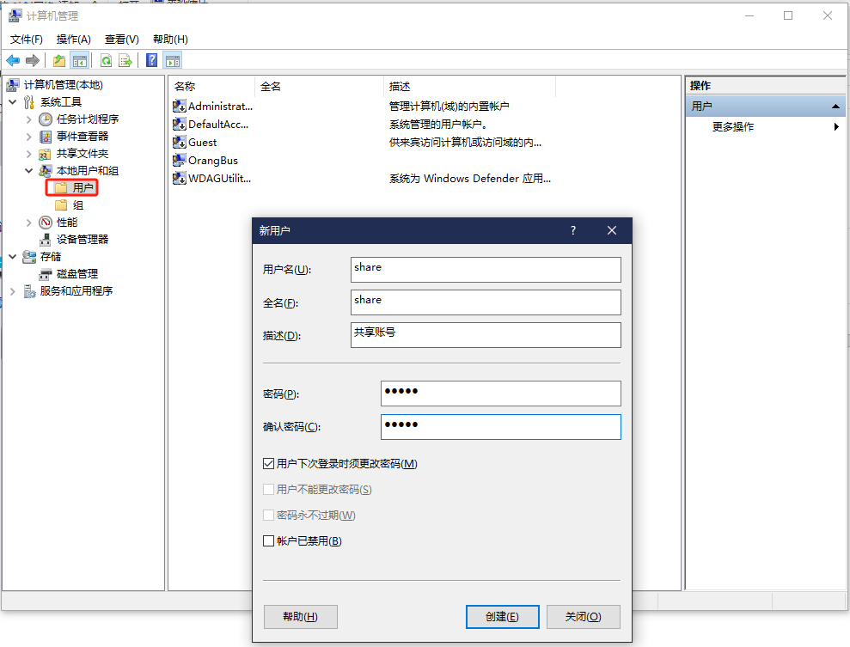Select the 组 (Groups) folder in tree

78,205
